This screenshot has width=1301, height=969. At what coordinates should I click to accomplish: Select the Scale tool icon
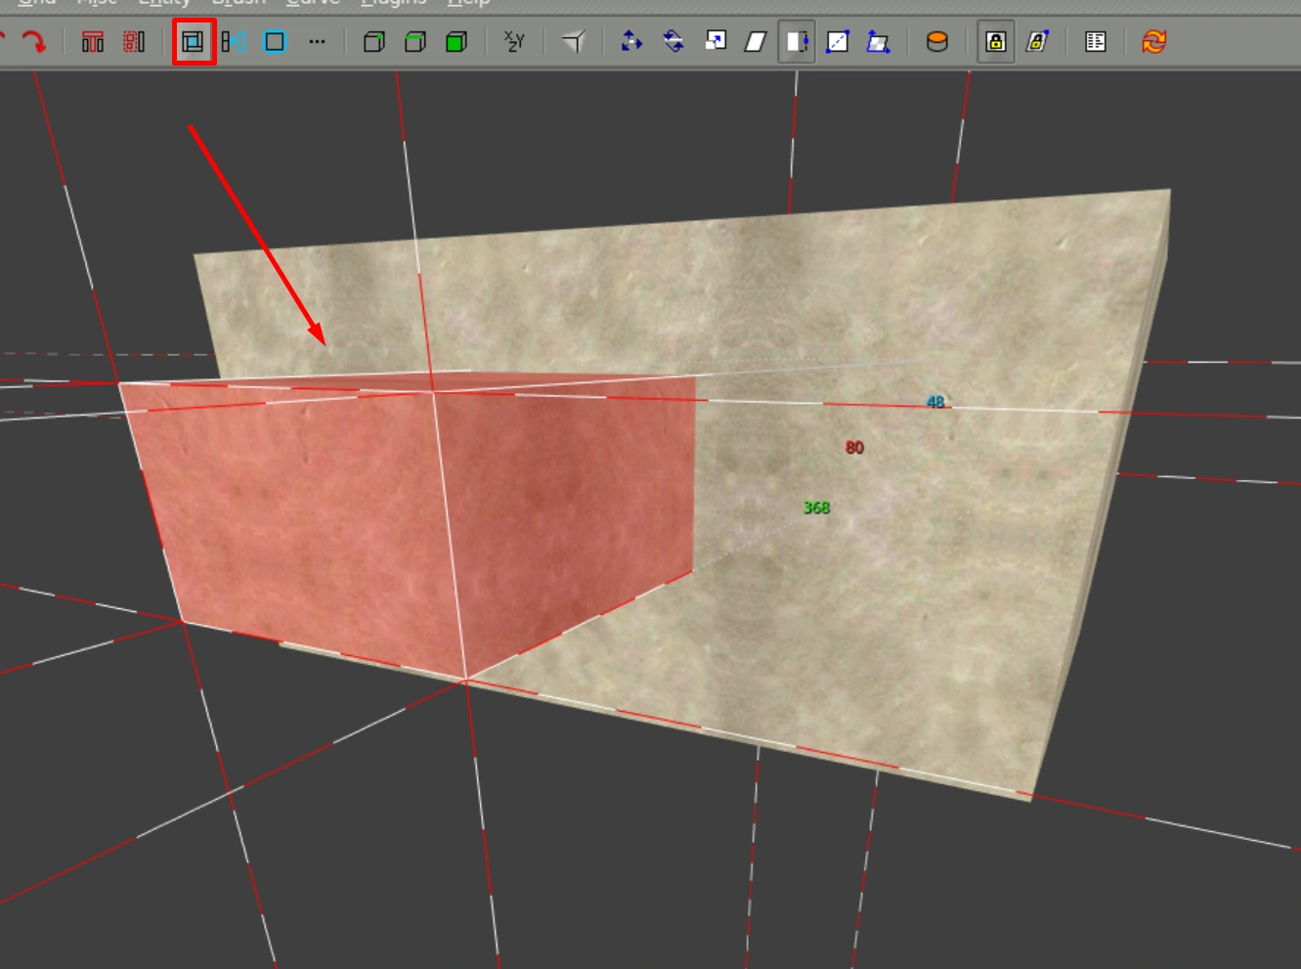coord(716,42)
